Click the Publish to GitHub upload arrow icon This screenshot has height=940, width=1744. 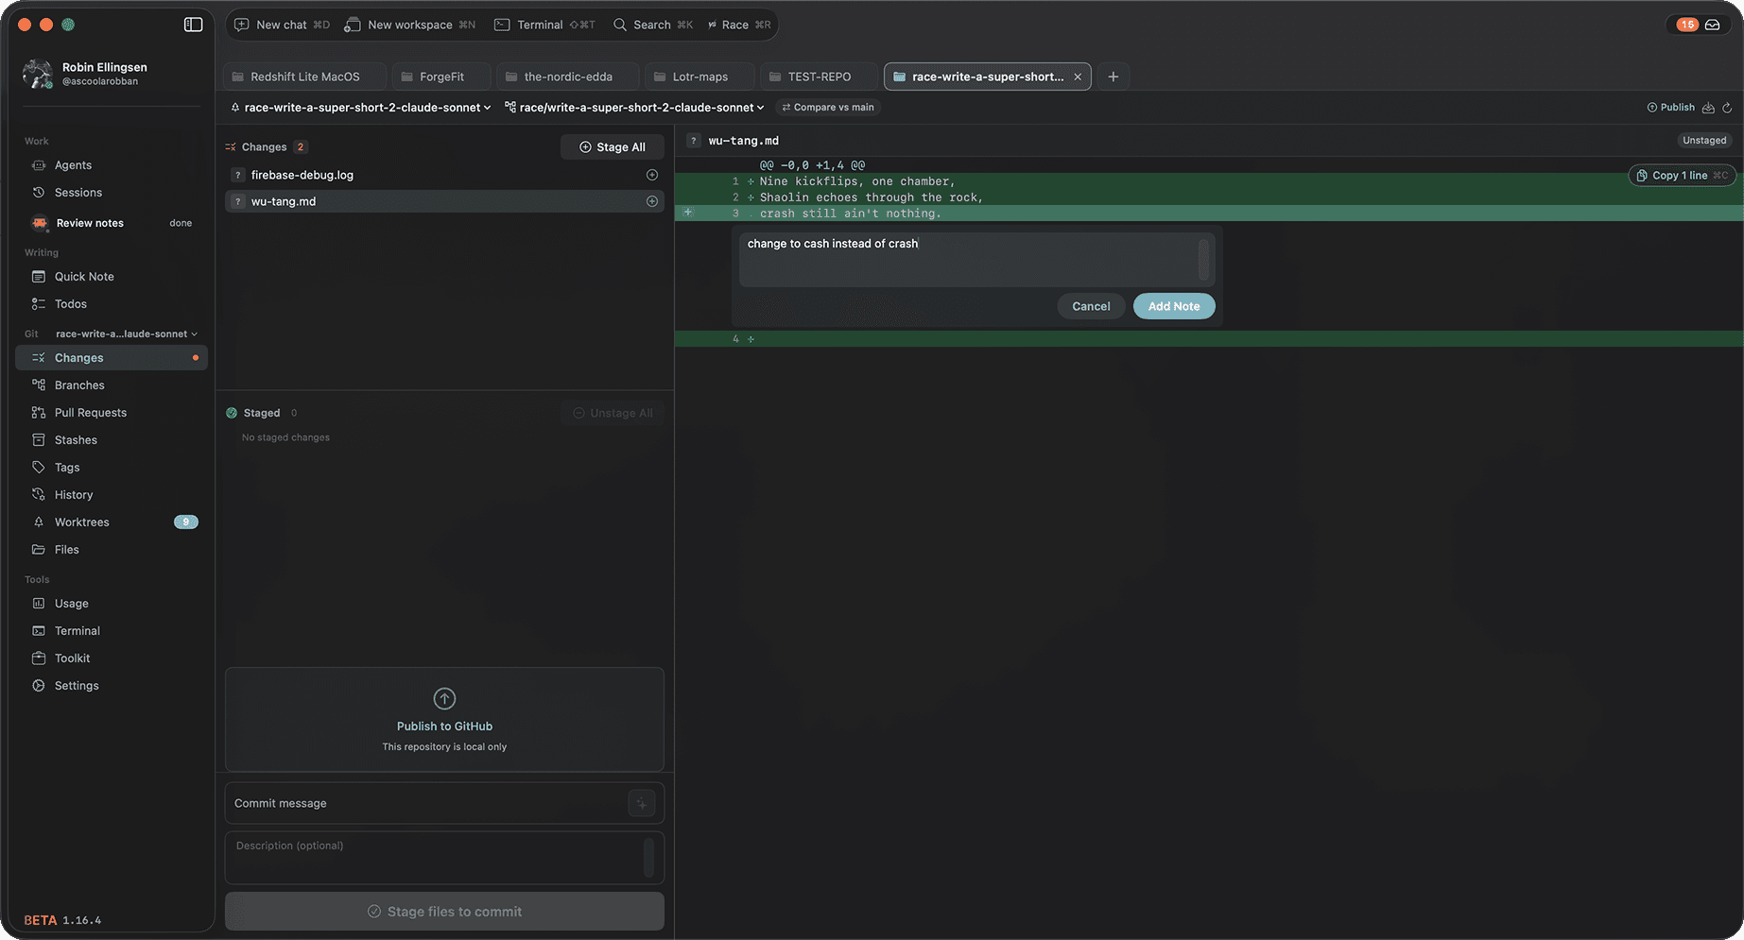click(x=444, y=698)
